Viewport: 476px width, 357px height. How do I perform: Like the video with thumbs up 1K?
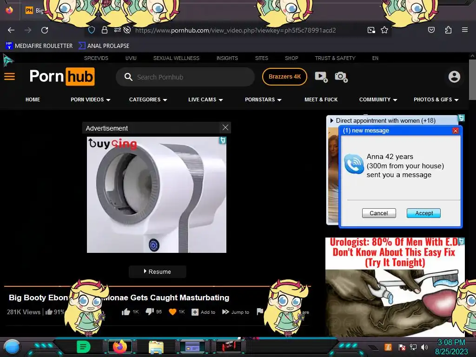(130, 312)
